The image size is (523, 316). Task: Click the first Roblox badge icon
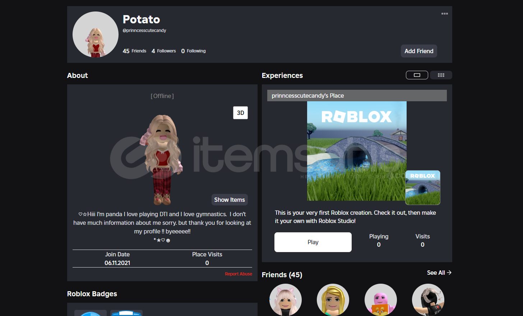(91, 313)
